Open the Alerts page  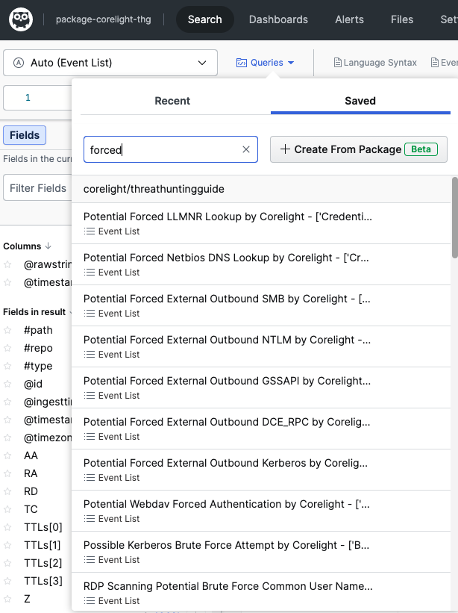click(x=349, y=19)
